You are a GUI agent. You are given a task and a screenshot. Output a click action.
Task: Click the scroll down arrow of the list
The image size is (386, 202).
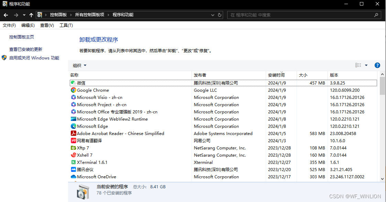tap(382, 179)
